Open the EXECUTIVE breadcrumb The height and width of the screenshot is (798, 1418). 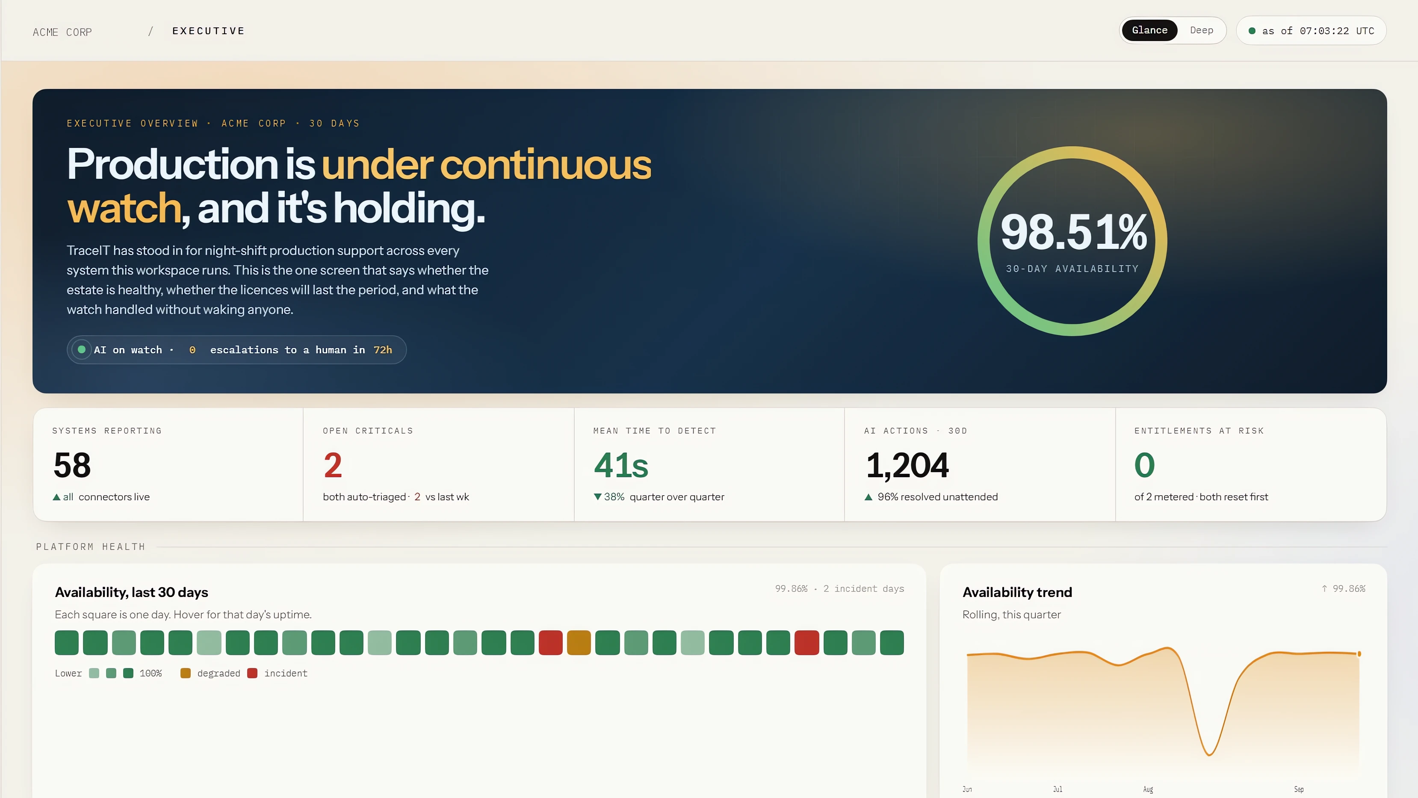[209, 31]
